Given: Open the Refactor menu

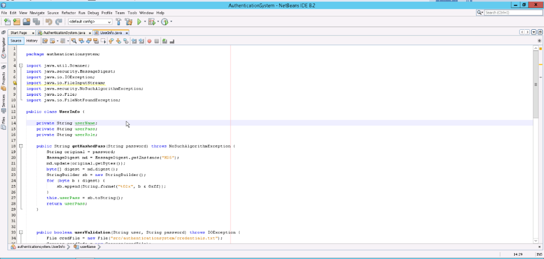Looking at the screenshot, I should pyautogui.click(x=69, y=13).
